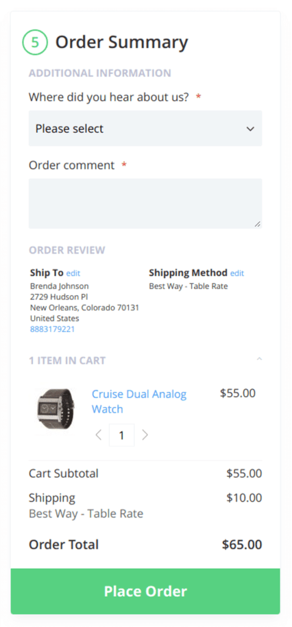Edit the Shipping Method
292x627 pixels.
(x=237, y=274)
